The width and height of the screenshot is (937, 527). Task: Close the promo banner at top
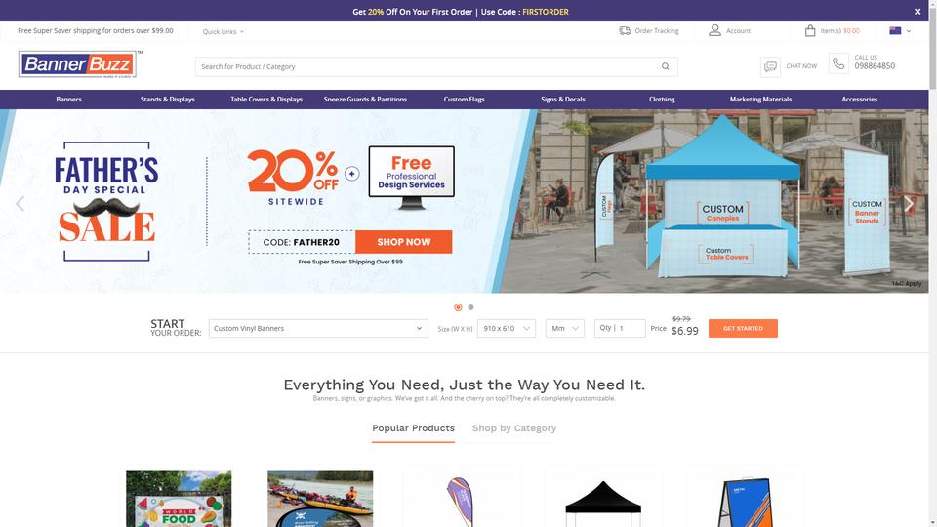tap(917, 12)
